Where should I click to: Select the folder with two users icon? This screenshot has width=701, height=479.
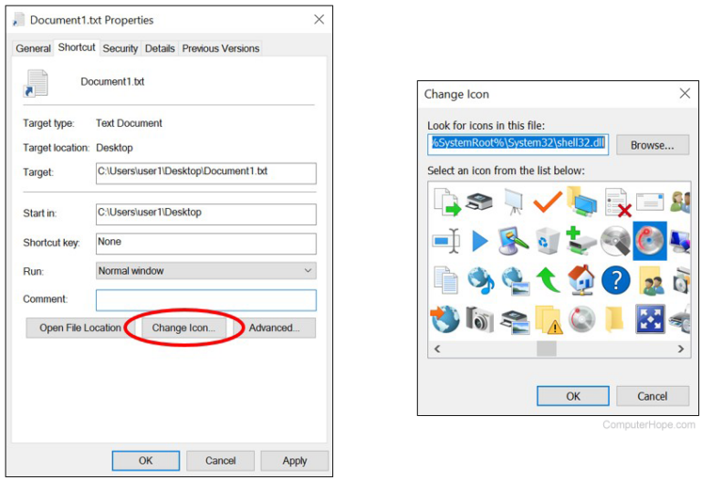point(651,281)
